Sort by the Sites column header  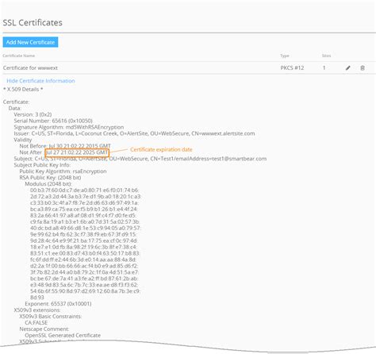326,56
